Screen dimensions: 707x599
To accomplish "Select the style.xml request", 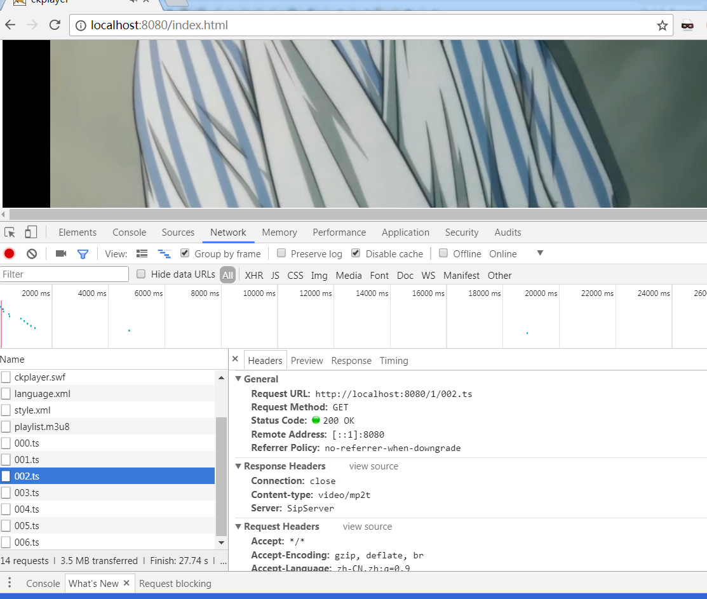I will click(107, 410).
